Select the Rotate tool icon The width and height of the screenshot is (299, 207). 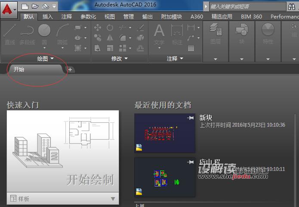(110, 28)
